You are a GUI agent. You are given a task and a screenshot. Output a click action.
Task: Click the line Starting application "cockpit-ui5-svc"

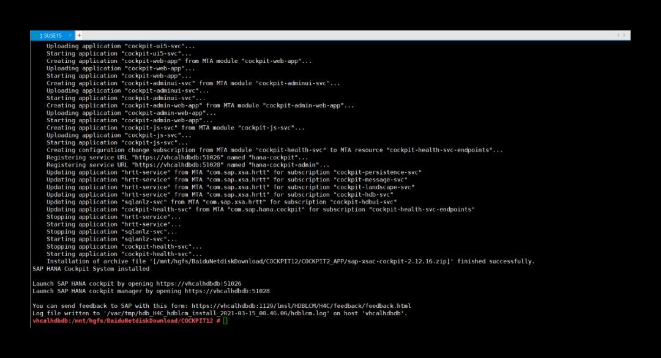[x=119, y=53]
